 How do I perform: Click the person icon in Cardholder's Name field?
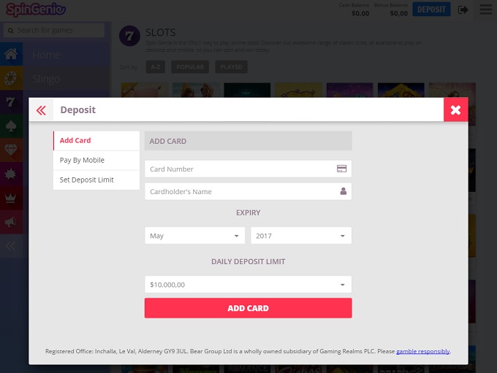pyautogui.click(x=343, y=191)
